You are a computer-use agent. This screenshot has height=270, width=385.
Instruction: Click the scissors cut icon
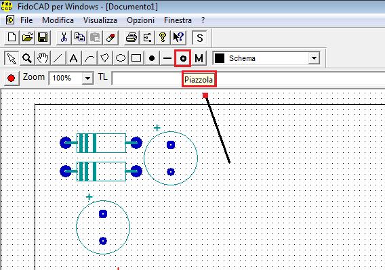64,37
